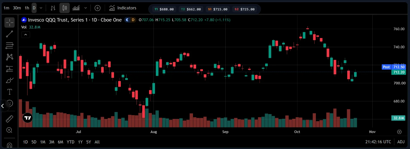The width and height of the screenshot is (410, 149).
Task: Select the 30m interval
Action: coord(17,8)
